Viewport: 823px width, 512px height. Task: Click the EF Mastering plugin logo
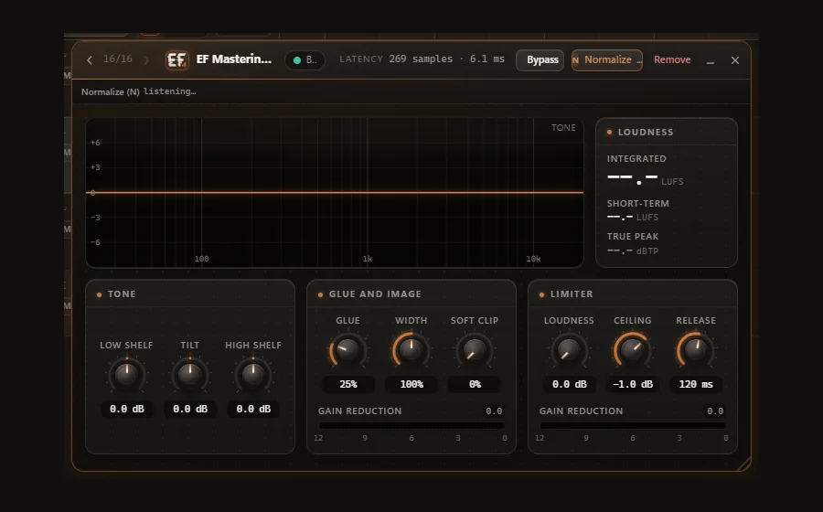pyautogui.click(x=176, y=59)
